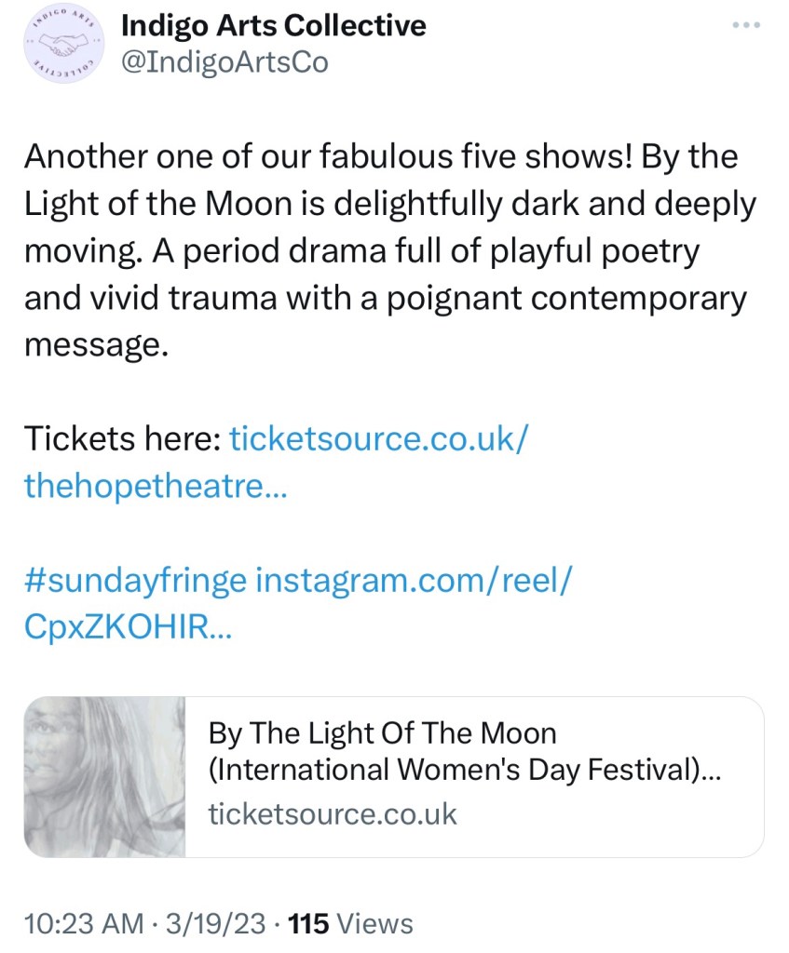
Task: Open the three-dot more options menu
Action: pyautogui.click(x=746, y=25)
